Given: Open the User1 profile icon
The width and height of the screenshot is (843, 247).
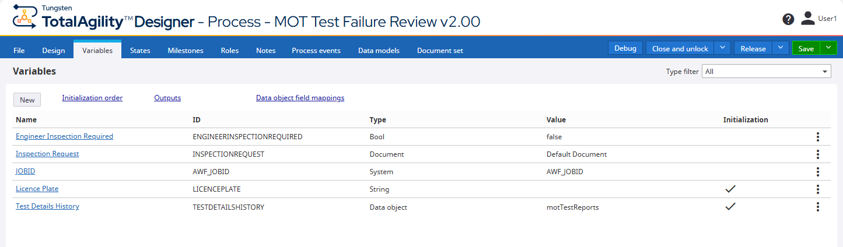Looking at the screenshot, I should tap(807, 19).
